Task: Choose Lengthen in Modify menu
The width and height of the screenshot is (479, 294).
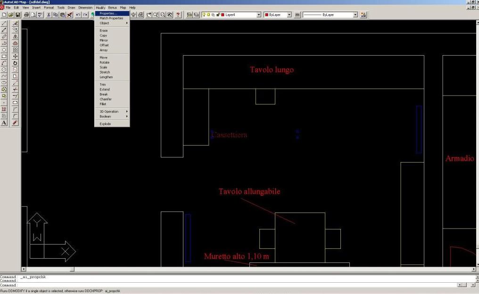Action: [112, 77]
